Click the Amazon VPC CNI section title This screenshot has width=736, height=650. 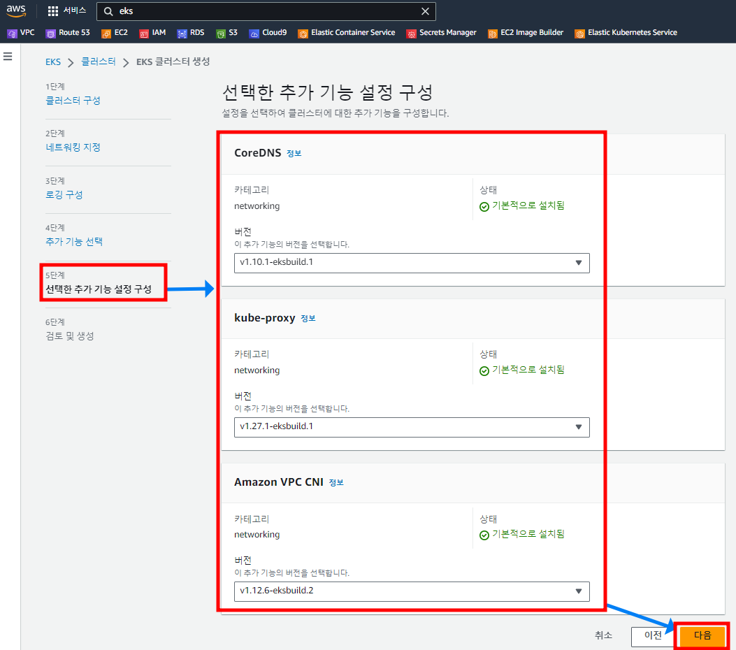pyautogui.click(x=279, y=482)
